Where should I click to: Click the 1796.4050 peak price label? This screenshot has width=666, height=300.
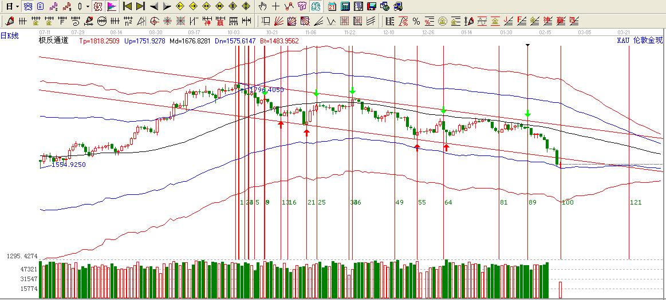point(267,90)
